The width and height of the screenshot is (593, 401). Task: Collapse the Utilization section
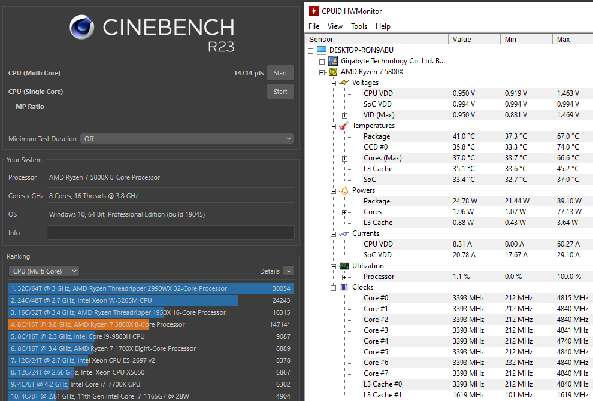coord(333,266)
